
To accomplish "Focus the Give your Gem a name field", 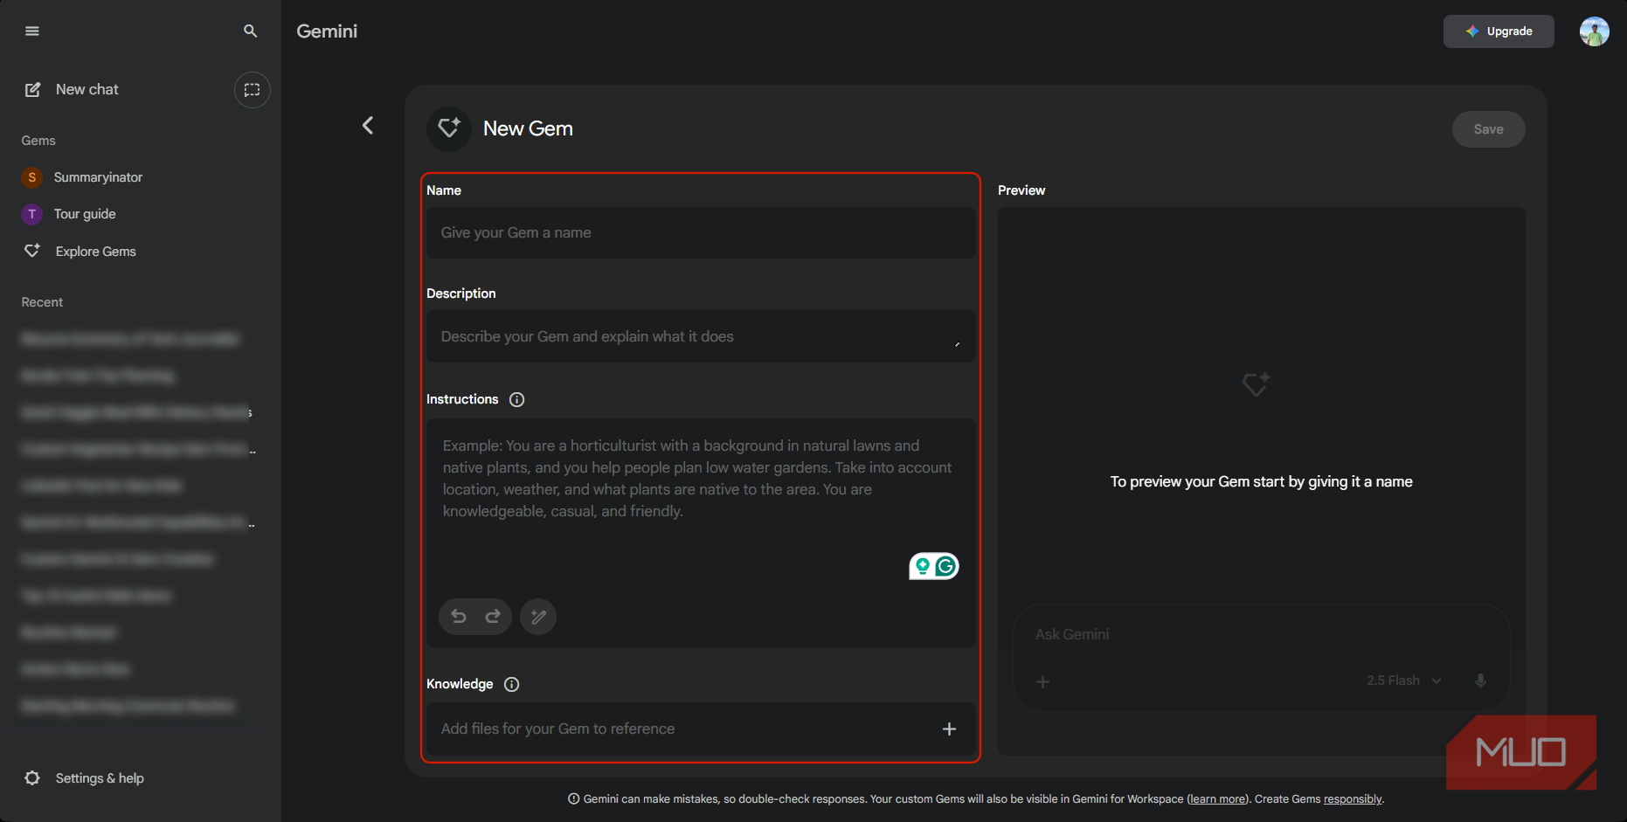I will click(x=701, y=233).
